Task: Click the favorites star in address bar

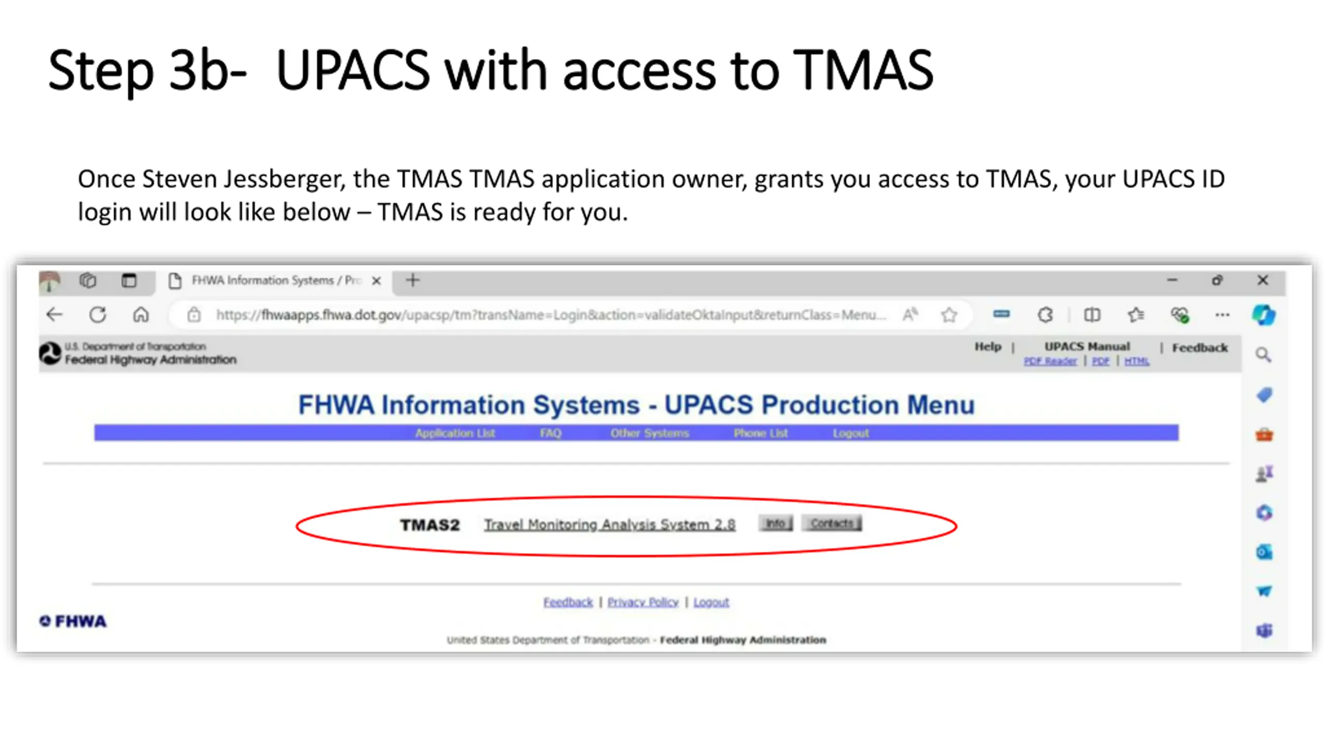Action: 949,315
